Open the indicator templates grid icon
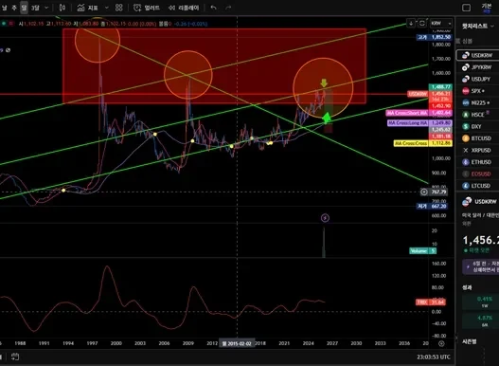The height and width of the screenshot is (366, 499). (x=119, y=8)
